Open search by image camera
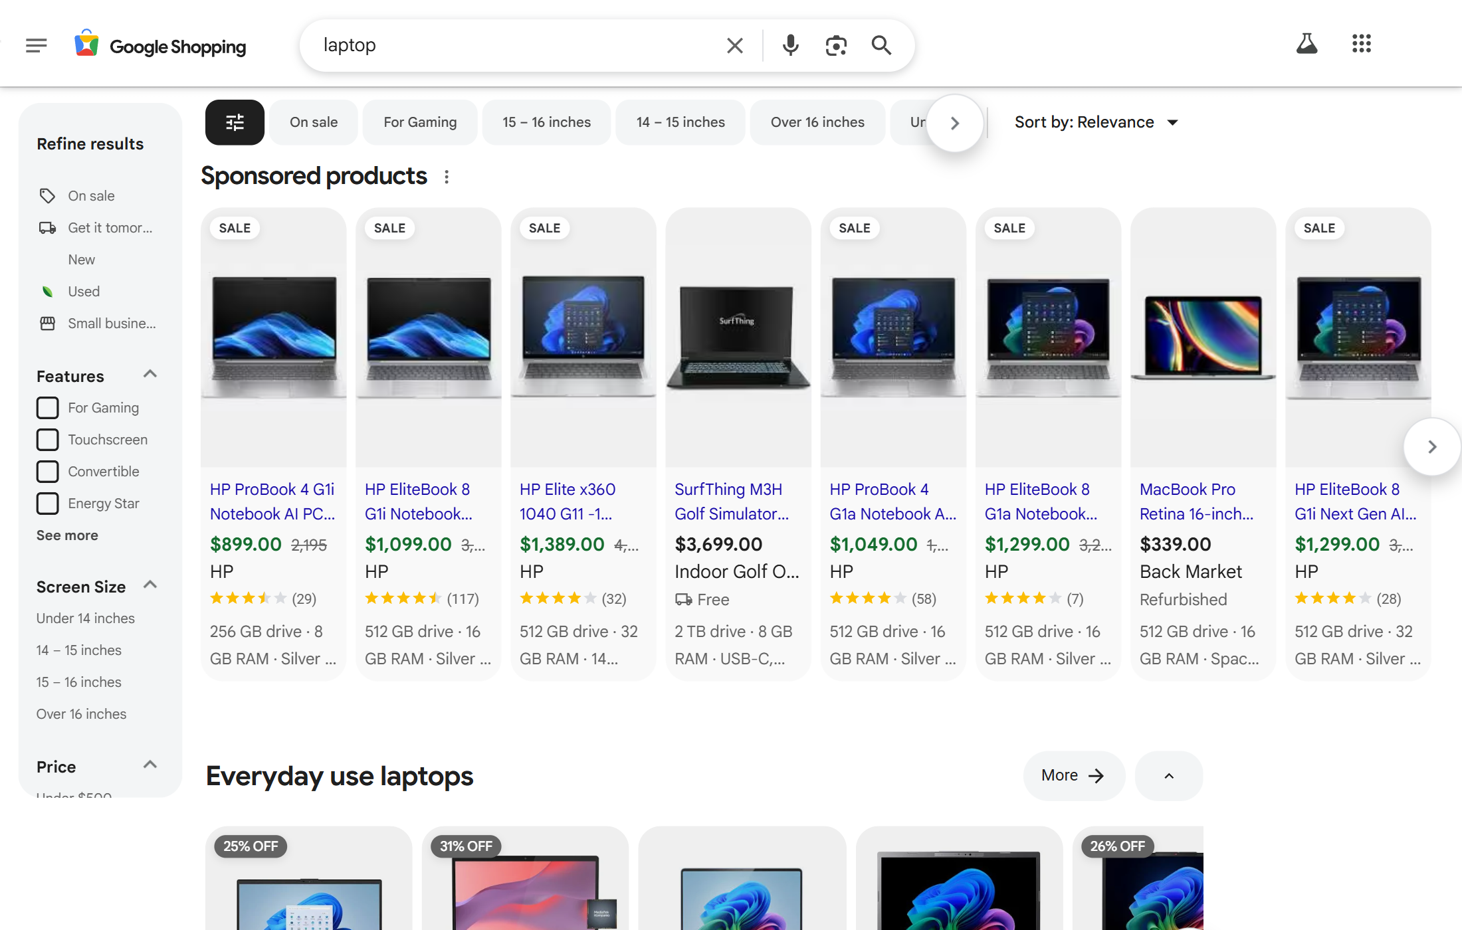 tap(836, 46)
